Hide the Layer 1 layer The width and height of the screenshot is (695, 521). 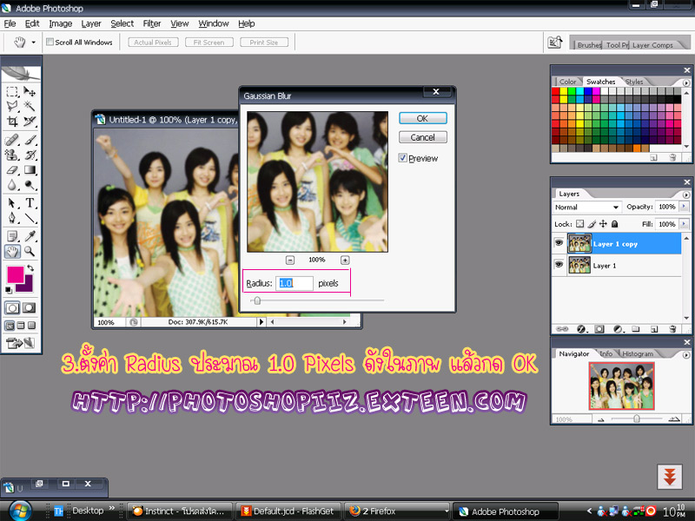(x=559, y=265)
